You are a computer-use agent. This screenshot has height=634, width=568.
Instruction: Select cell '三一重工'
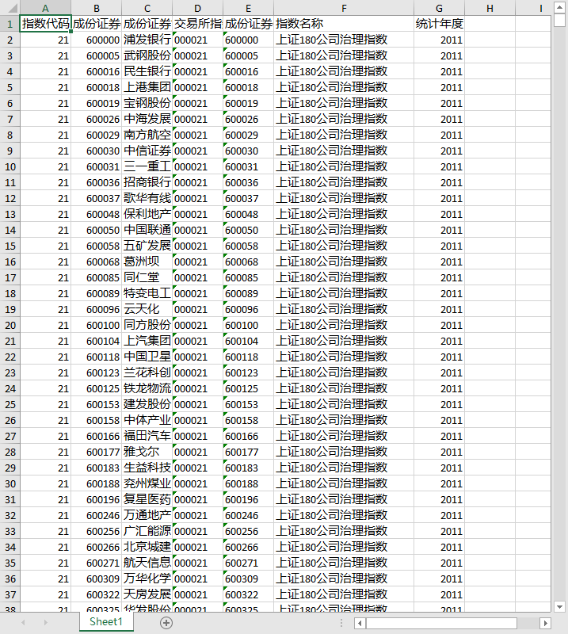coord(147,166)
